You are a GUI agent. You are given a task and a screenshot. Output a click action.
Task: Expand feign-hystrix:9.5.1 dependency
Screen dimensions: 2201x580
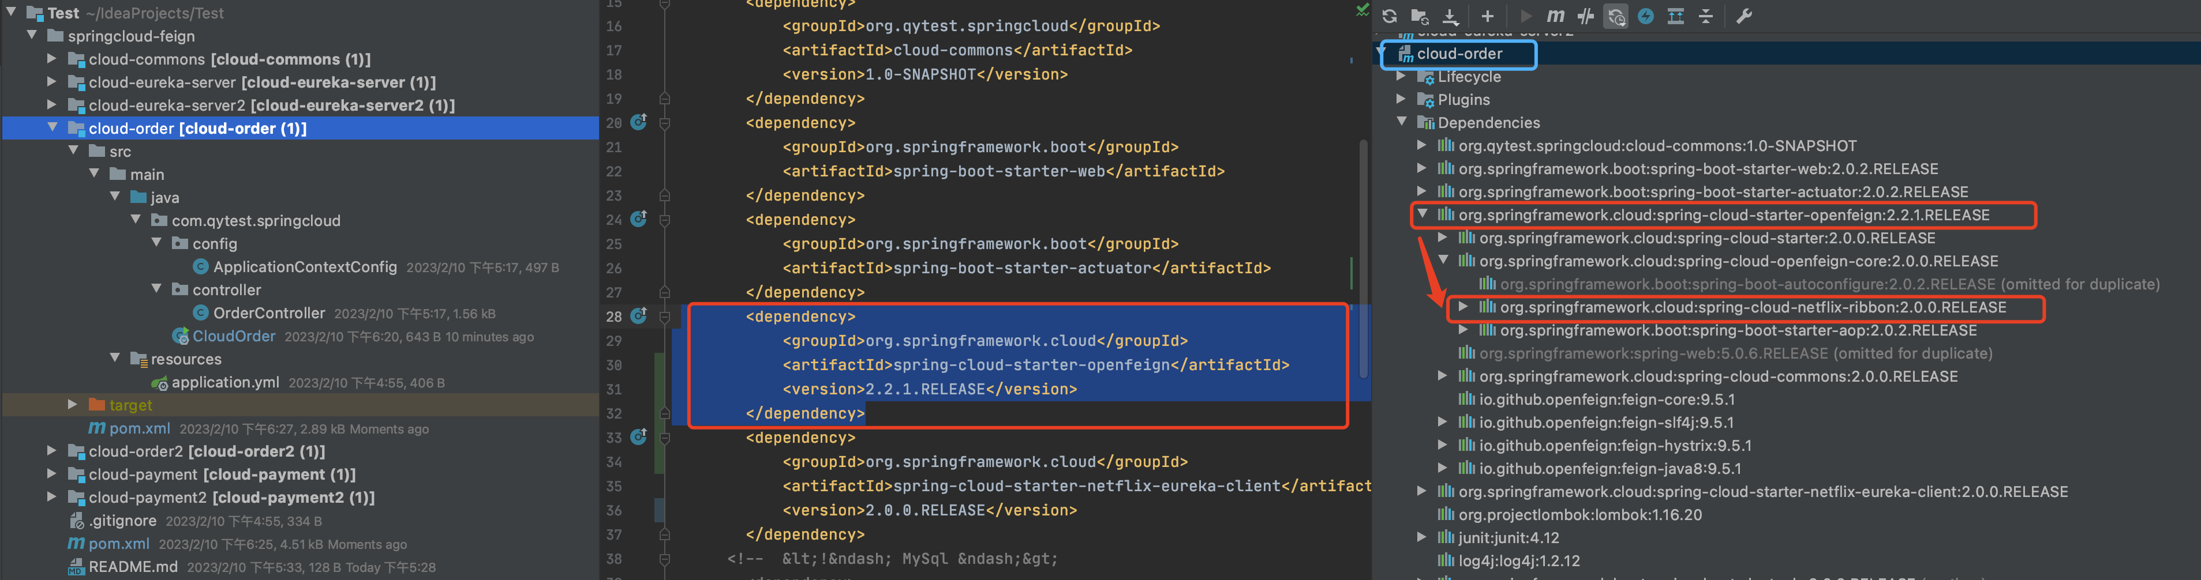coord(1442,445)
